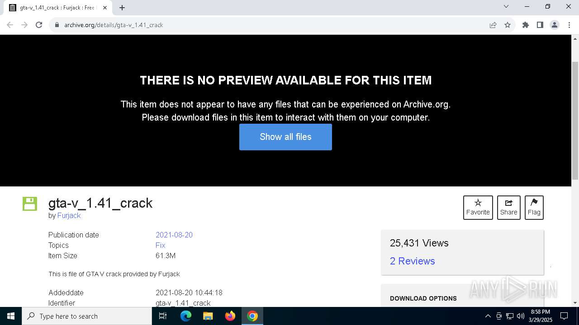This screenshot has width=579, height=325.
Task: Open Task View on taskbar
Action: [163, 316]
